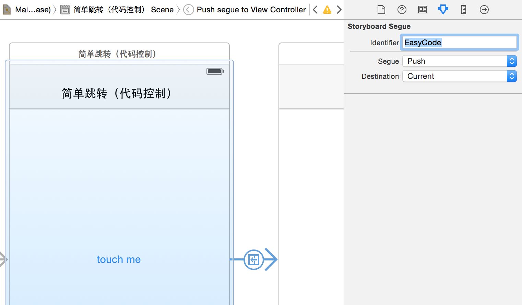Click the Identifier label
This screenshot has width=522, height=305.
click(384, 42)
